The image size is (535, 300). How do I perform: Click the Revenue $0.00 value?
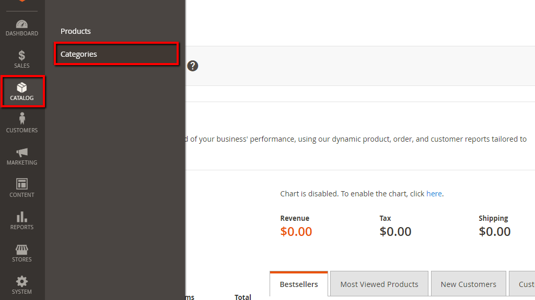296,231
